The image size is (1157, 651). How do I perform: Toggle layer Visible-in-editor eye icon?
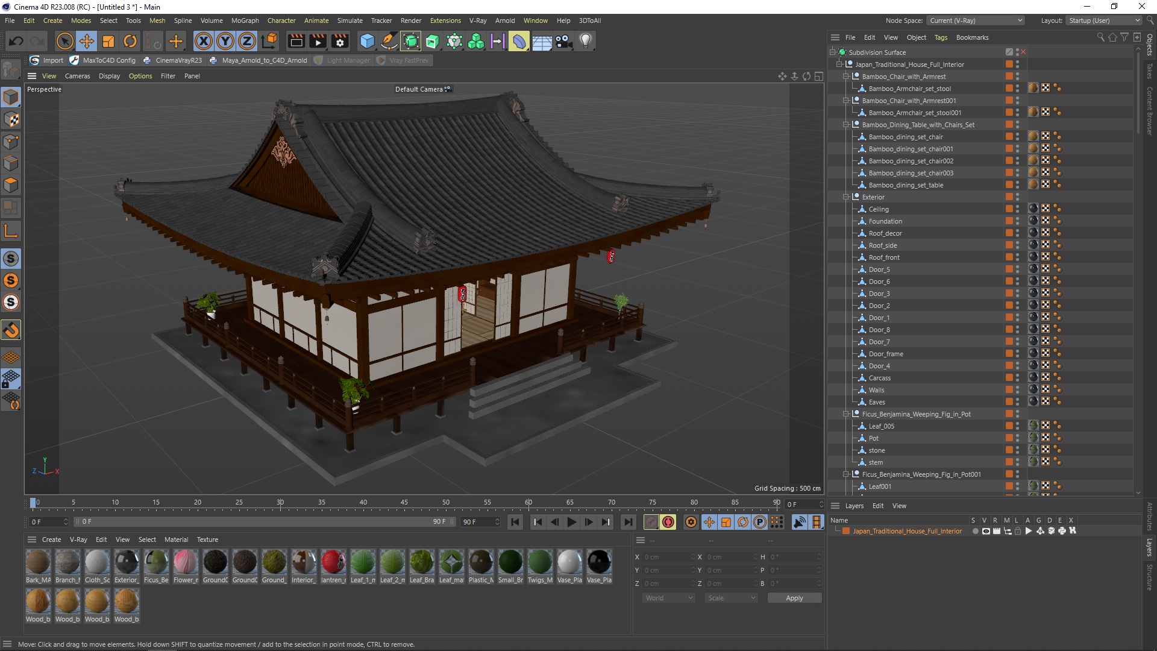(986, 531)
